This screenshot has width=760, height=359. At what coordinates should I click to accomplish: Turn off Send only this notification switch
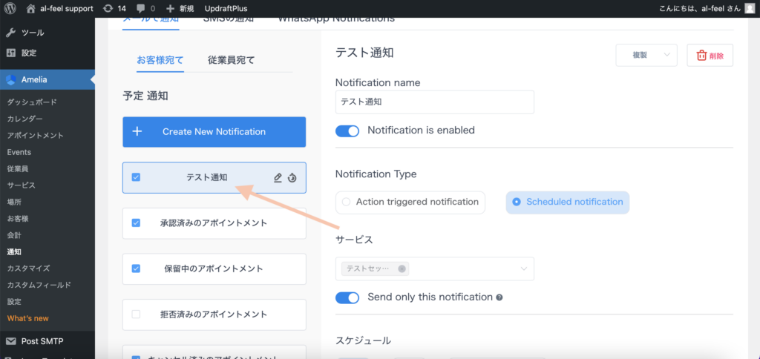coord(347,297)
